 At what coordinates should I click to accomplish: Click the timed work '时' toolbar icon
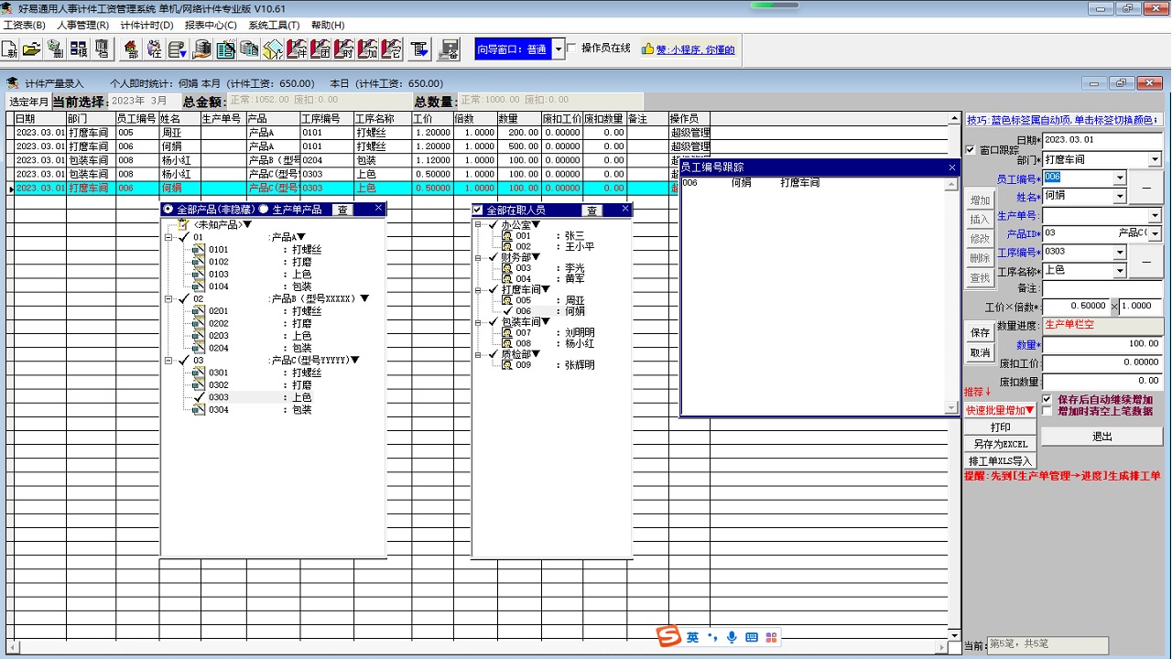click(x=344, y=49)
